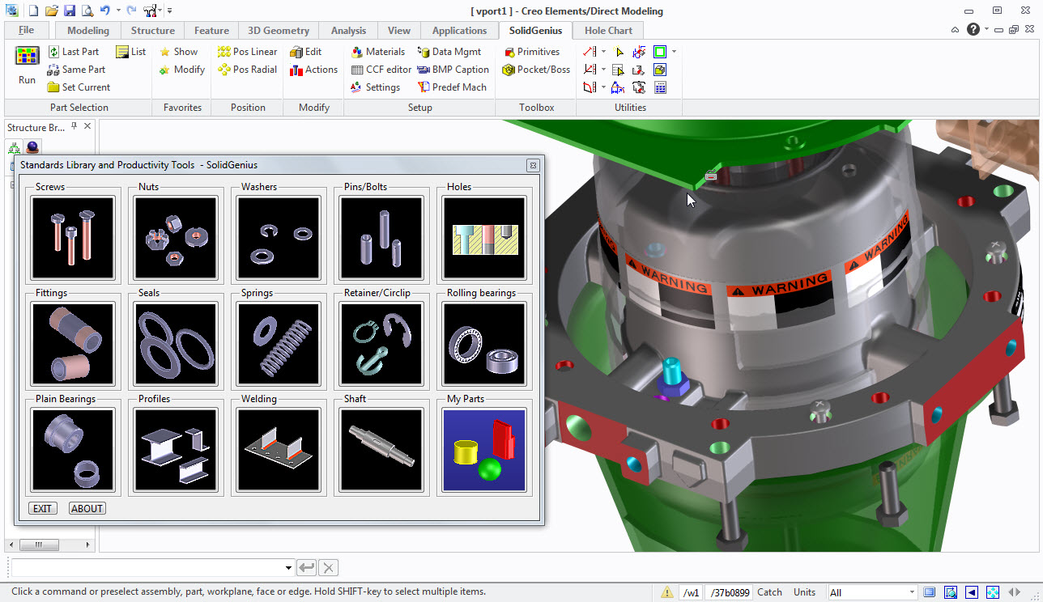The height and width of the screenshot is (602, 1043).
Task: Click the Structure Browser horizontal scrollbar
Action: pyautogui.click(x=50, y=545)
